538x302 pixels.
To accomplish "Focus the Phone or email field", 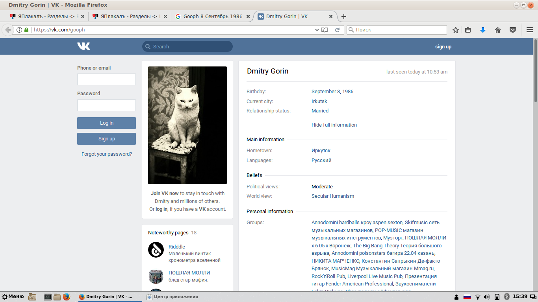I will coord(106,79).
